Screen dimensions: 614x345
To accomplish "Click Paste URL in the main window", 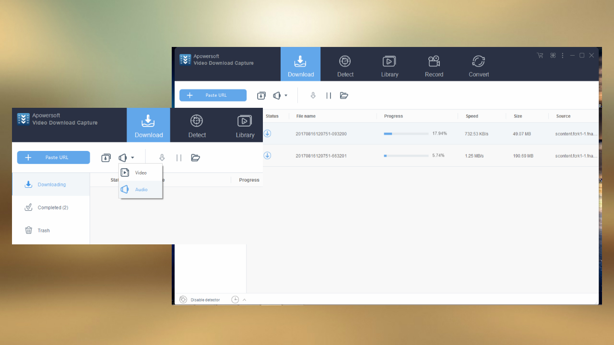I will pyautogui.click(x=213, y=95).
